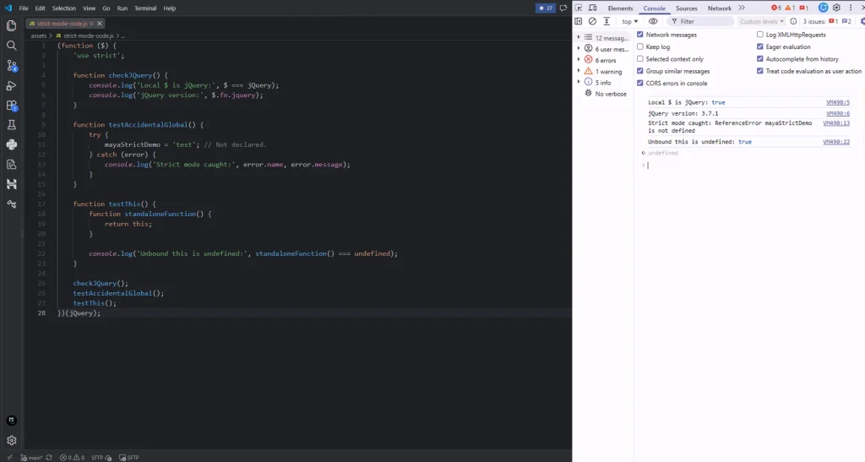The height and width of the screenshot is (462, 865).
Task: Open problems errors and warnings count
Action: [x=72, y=458]
